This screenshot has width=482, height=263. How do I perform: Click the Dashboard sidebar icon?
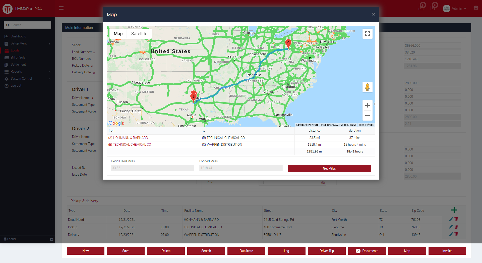(7, 36)
